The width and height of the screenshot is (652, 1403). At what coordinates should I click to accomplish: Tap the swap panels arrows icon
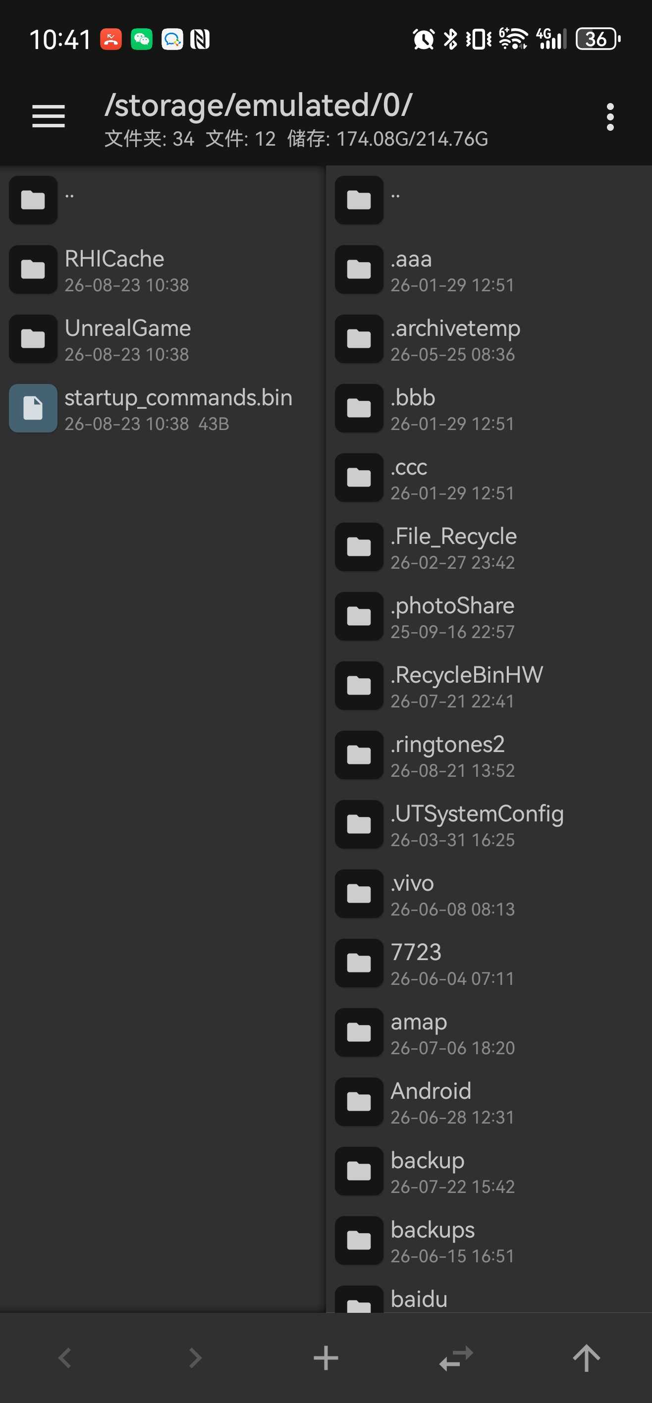point(456,1358)
